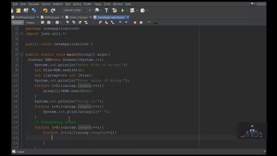
Task: Run the project with green play icon
Action: [x=122, y=10]
